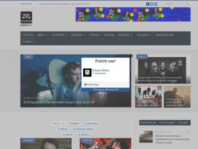Close the Pratite nas popup
This screenshot has width=198, height=149.
pos(131,56)
